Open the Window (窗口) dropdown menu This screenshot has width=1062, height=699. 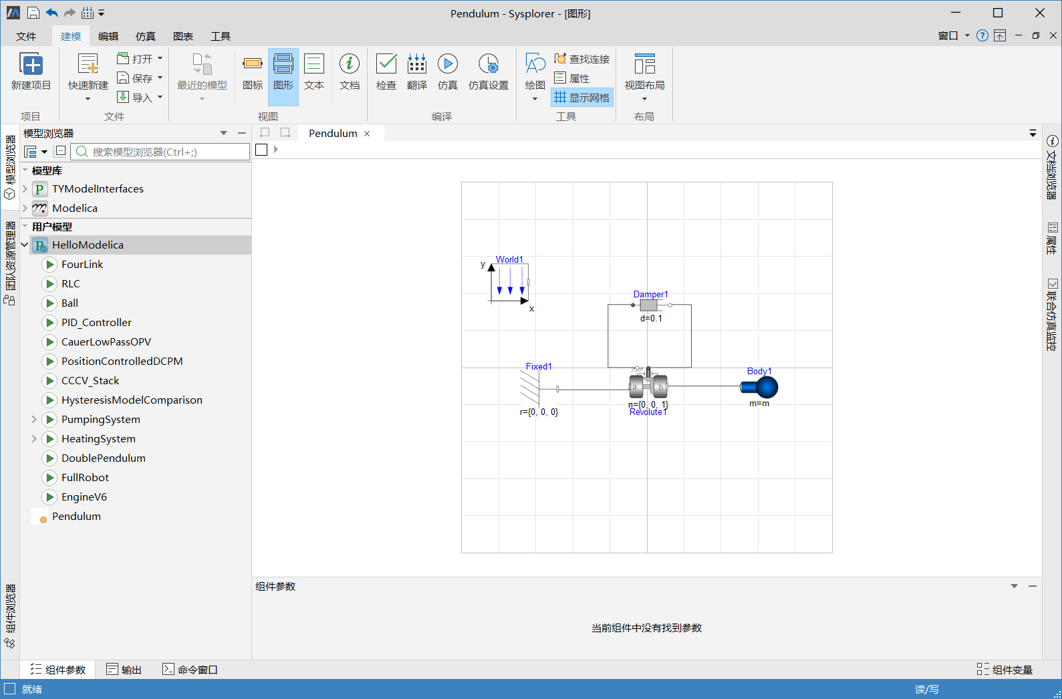[954, 35]
